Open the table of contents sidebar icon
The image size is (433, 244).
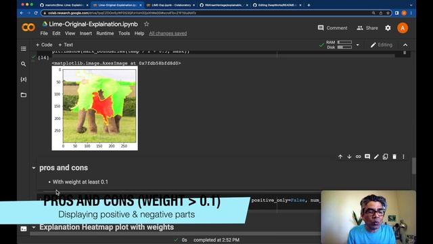(x=24, y=49)
